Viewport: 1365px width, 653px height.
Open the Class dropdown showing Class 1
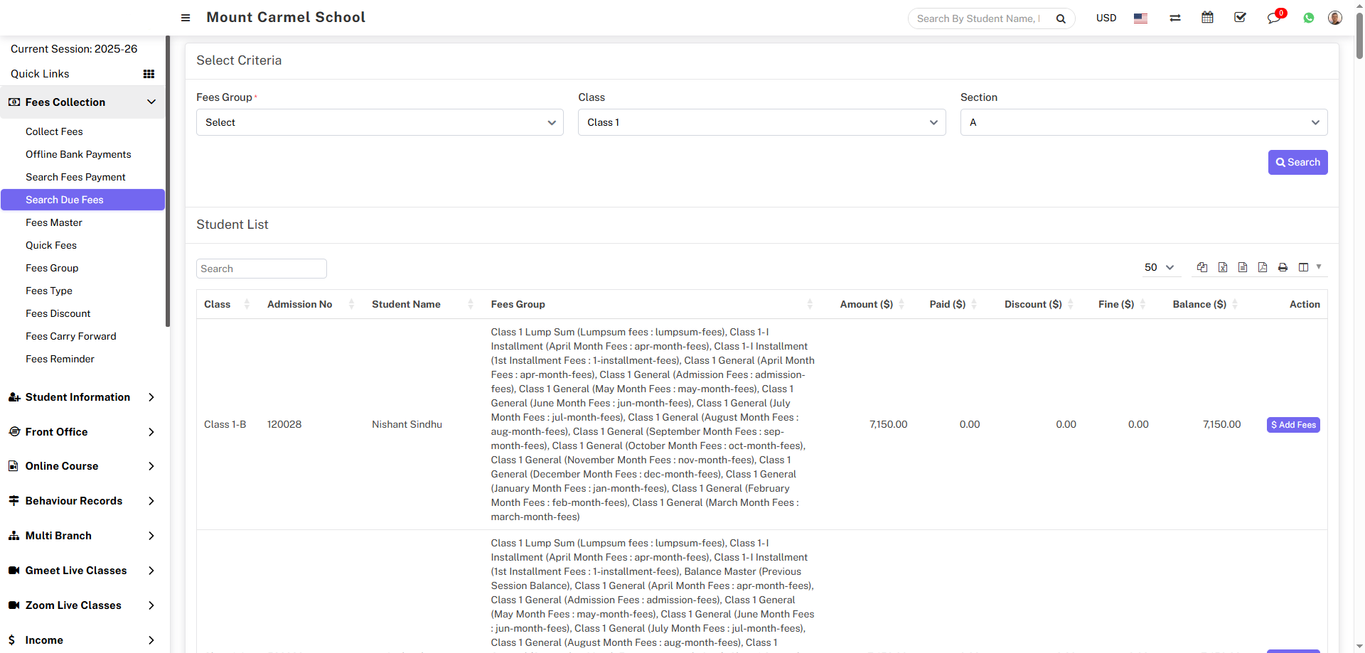coord(761,122)
